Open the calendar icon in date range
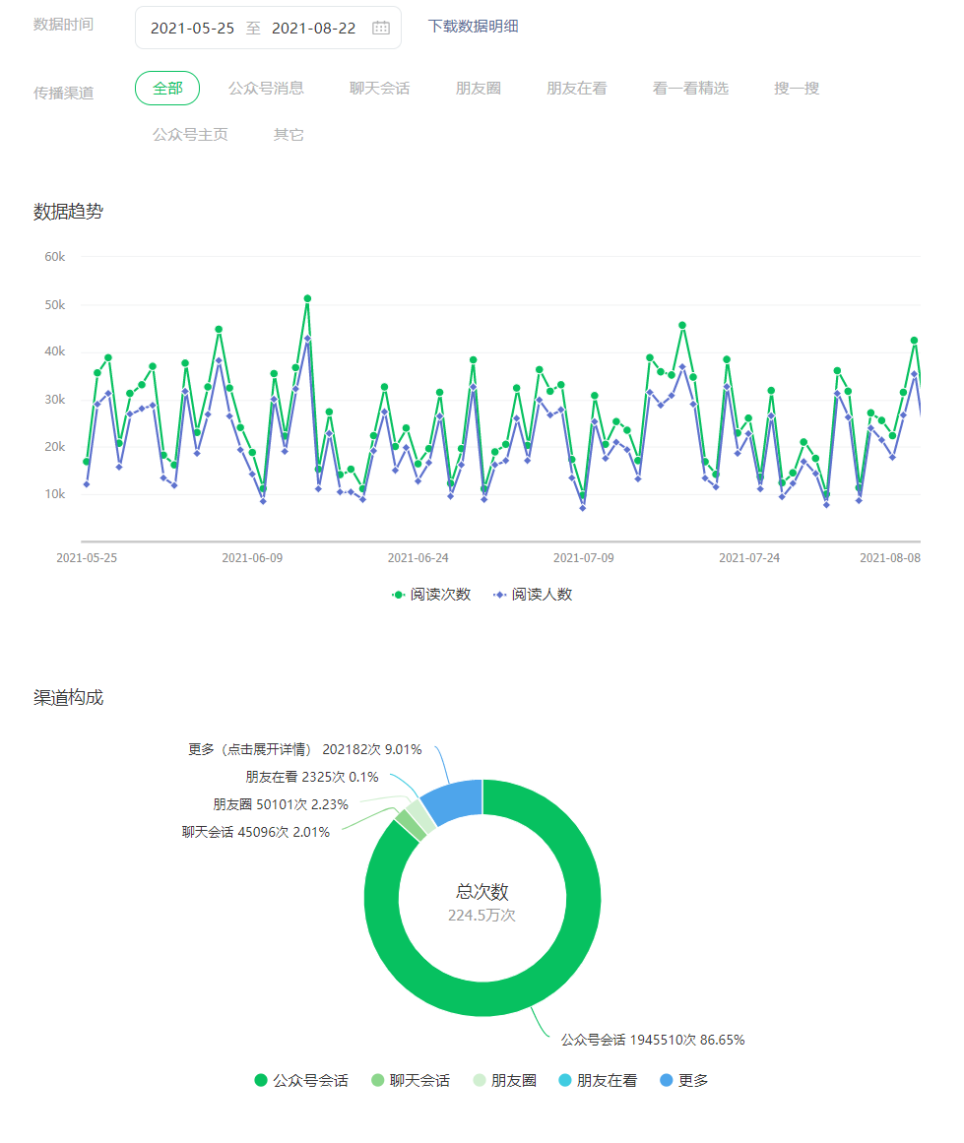This screenshot has height=1143, width=964. click(x=381, y=28)
